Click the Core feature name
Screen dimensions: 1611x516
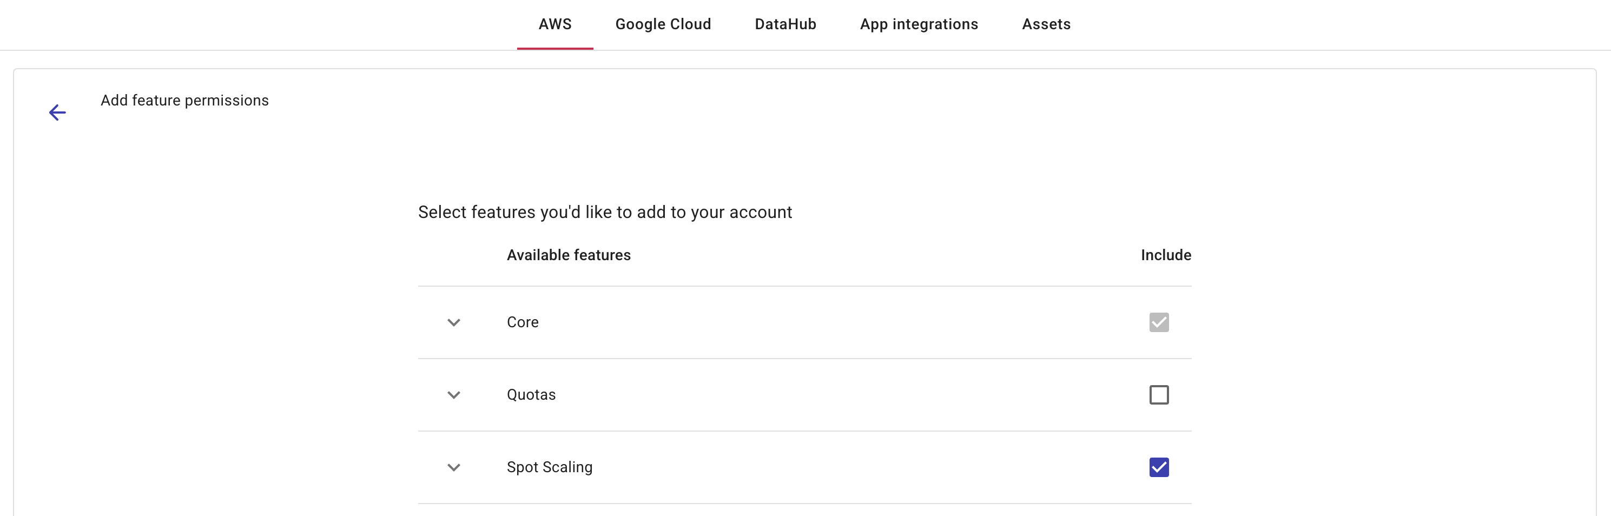522,323
